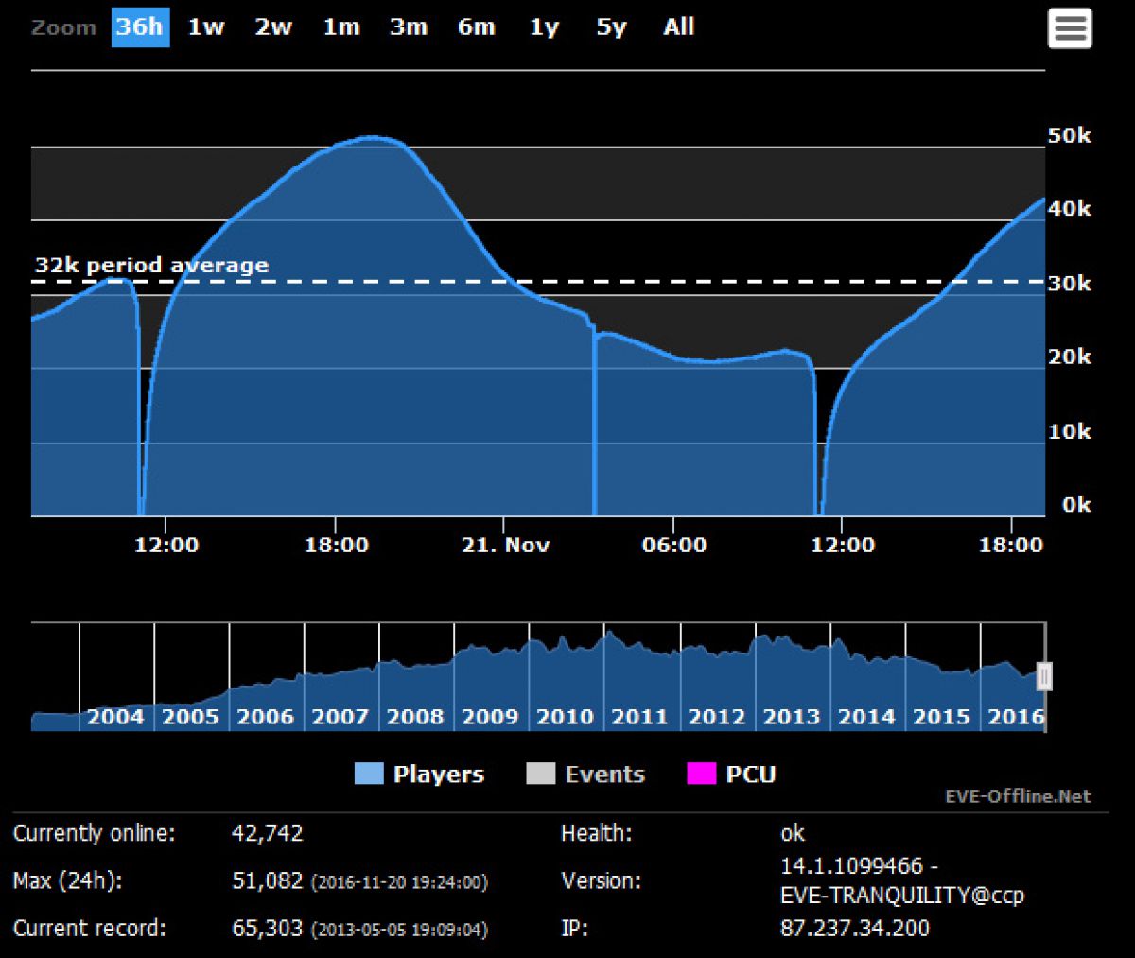Grab the navigator range handle at 2016
Image resolution: width=1135 pixels, height=958 pixels.
pos(1044,676)
